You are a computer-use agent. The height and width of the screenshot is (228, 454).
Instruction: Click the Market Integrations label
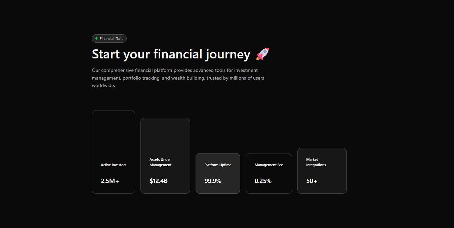pos(316,162)
